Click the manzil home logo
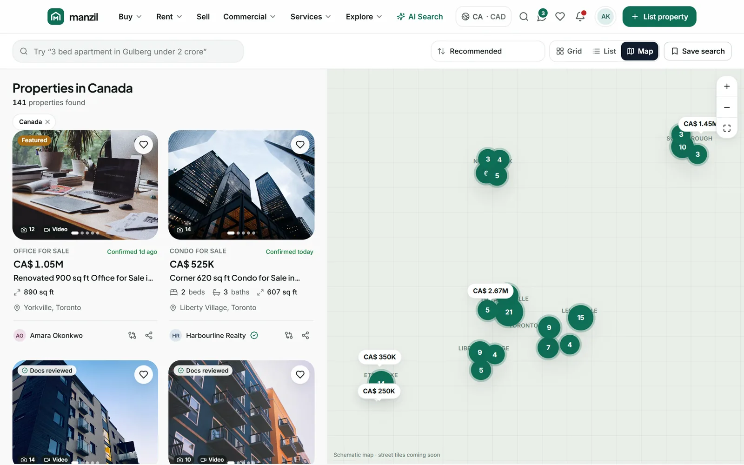Image resolution: width=744 pixels, height=465 pixels. tap(73, 17)
